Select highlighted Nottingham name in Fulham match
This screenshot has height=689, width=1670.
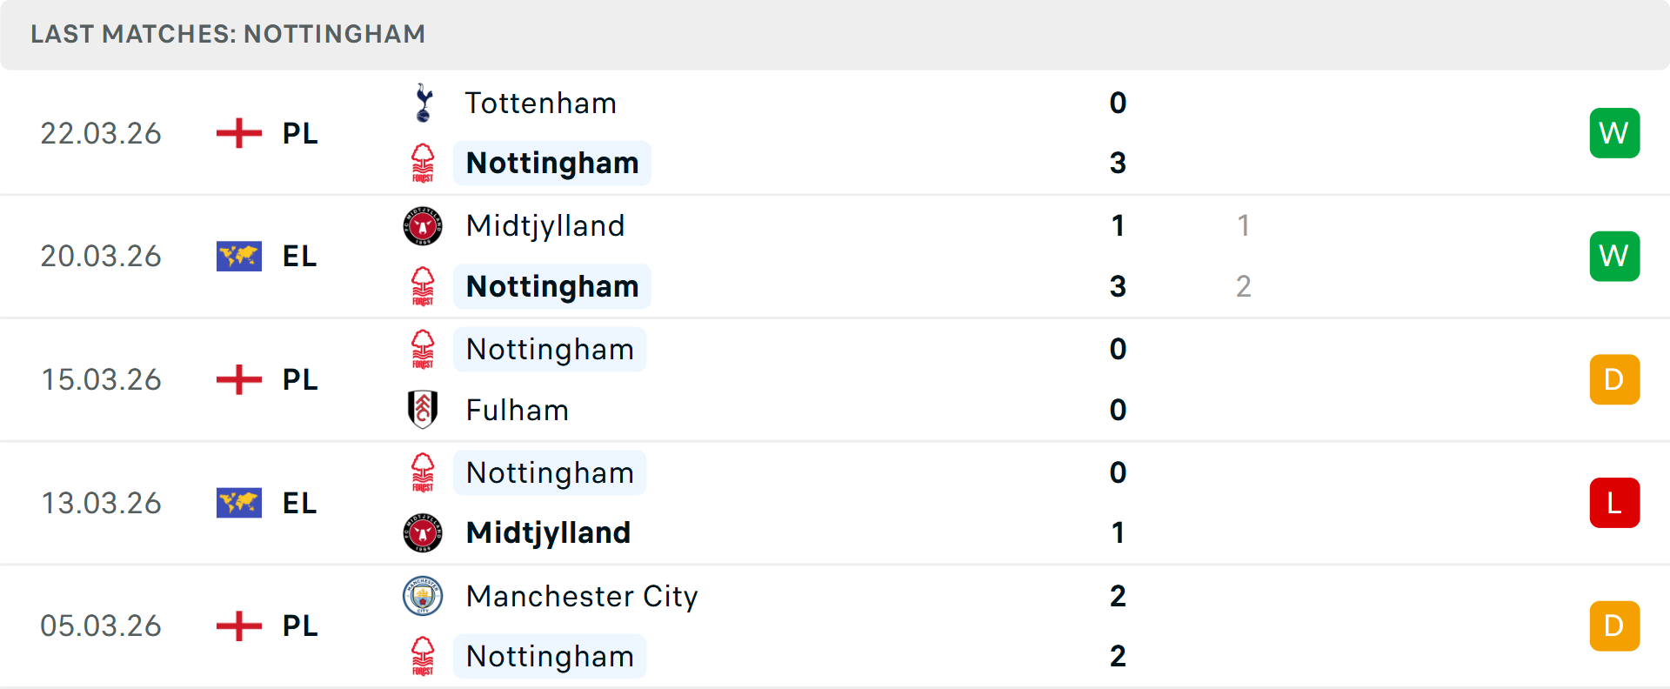point(550,350)
